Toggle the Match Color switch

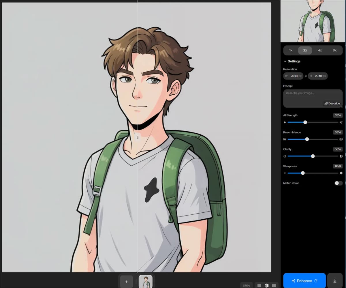click(x=339, y=183)
